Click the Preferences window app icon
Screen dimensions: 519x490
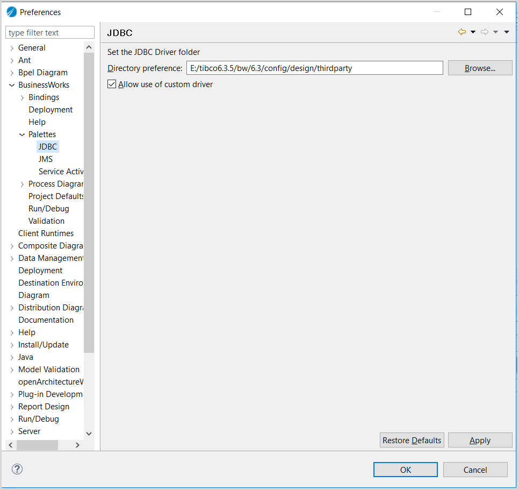coord(12,12)
